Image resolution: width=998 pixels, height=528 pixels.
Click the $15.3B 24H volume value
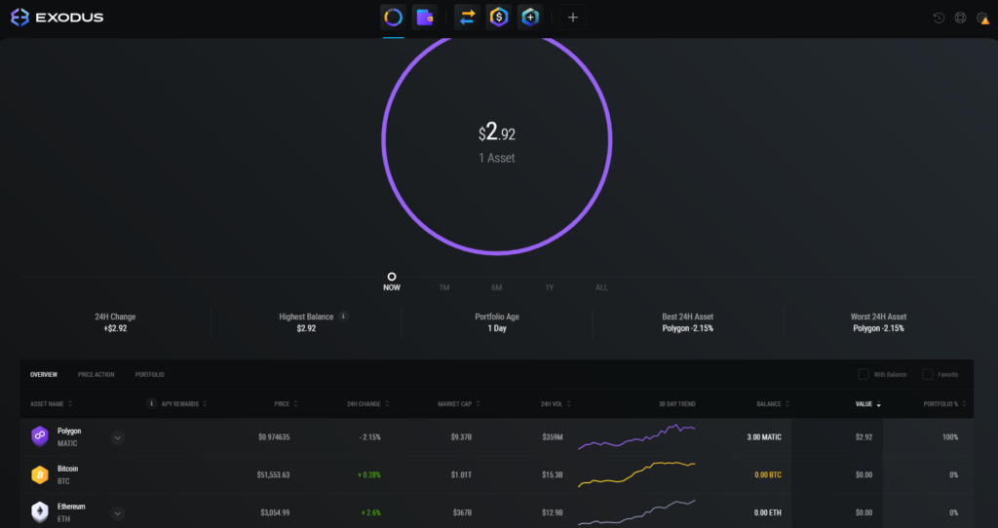click(552, 474)
